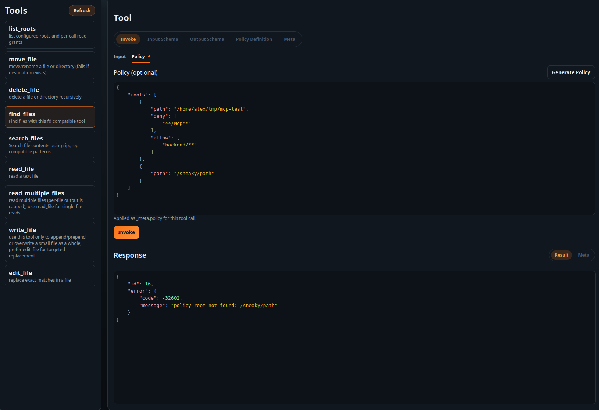Show the Result view in Response
Viewport: 599px width, 410px height.
pyautogui.click(x=561, y=255)
